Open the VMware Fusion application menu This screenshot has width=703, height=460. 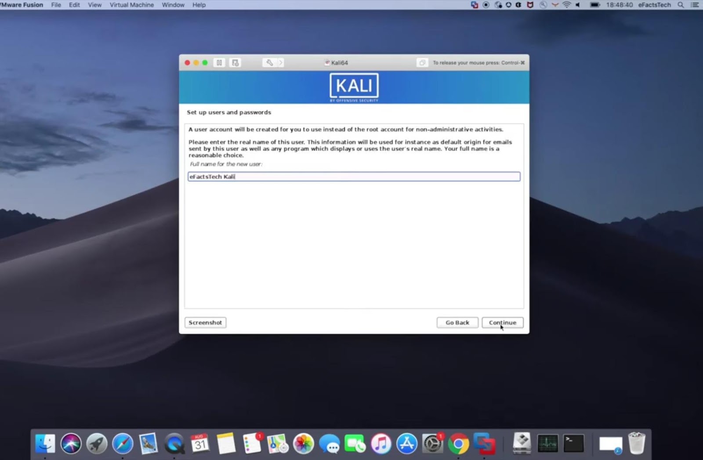tap(22, 5)
